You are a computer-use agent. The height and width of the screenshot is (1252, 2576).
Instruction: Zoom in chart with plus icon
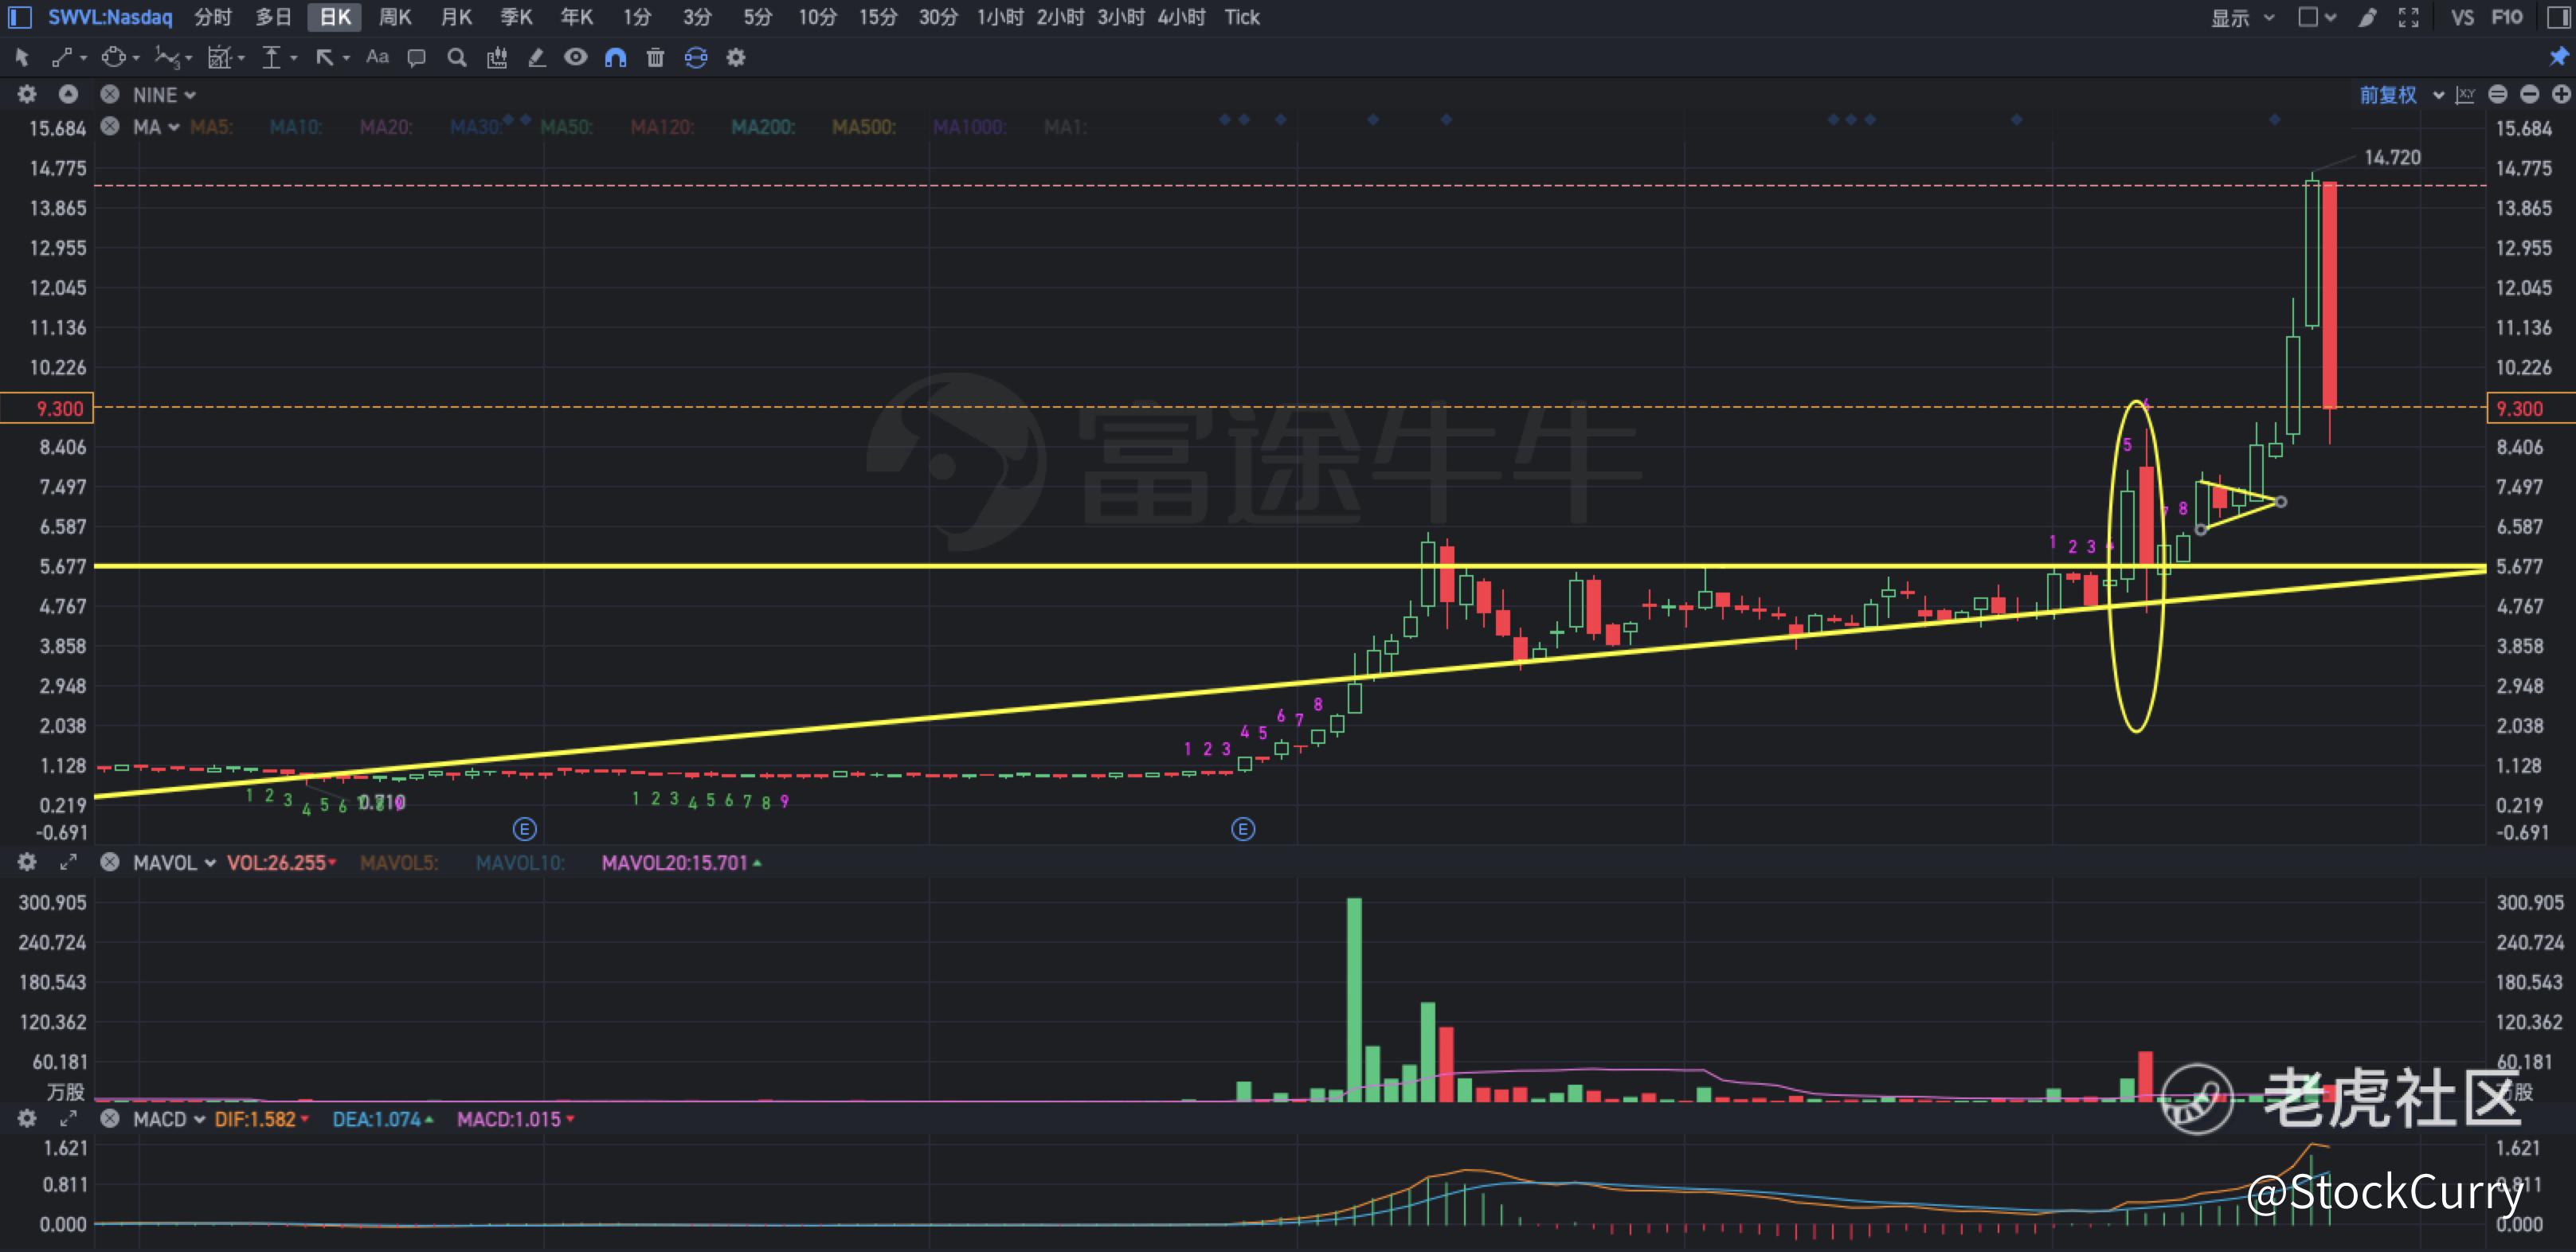[x=2561, y=94]
